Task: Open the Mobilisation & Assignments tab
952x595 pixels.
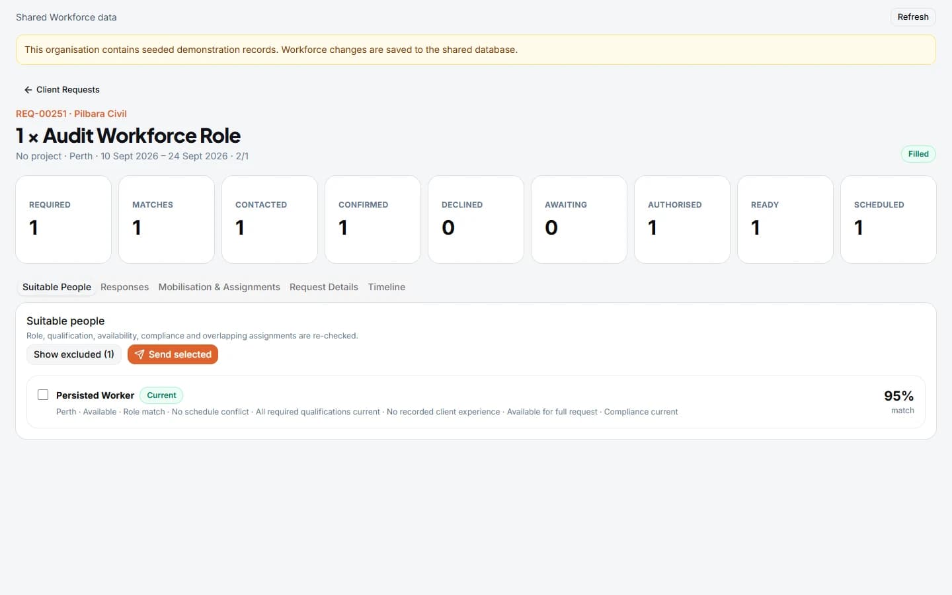Action: coord(219,287)
